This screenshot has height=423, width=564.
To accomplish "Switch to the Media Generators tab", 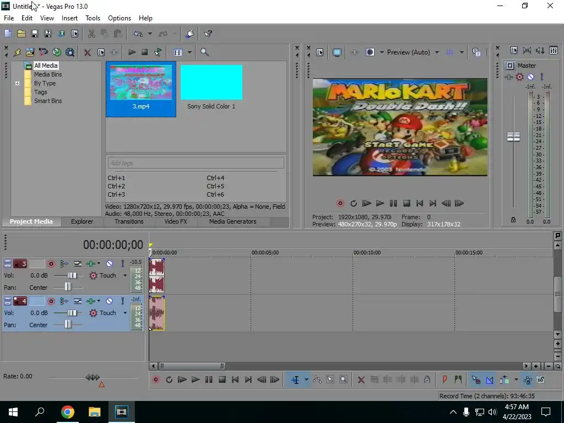I will [233, 221].
